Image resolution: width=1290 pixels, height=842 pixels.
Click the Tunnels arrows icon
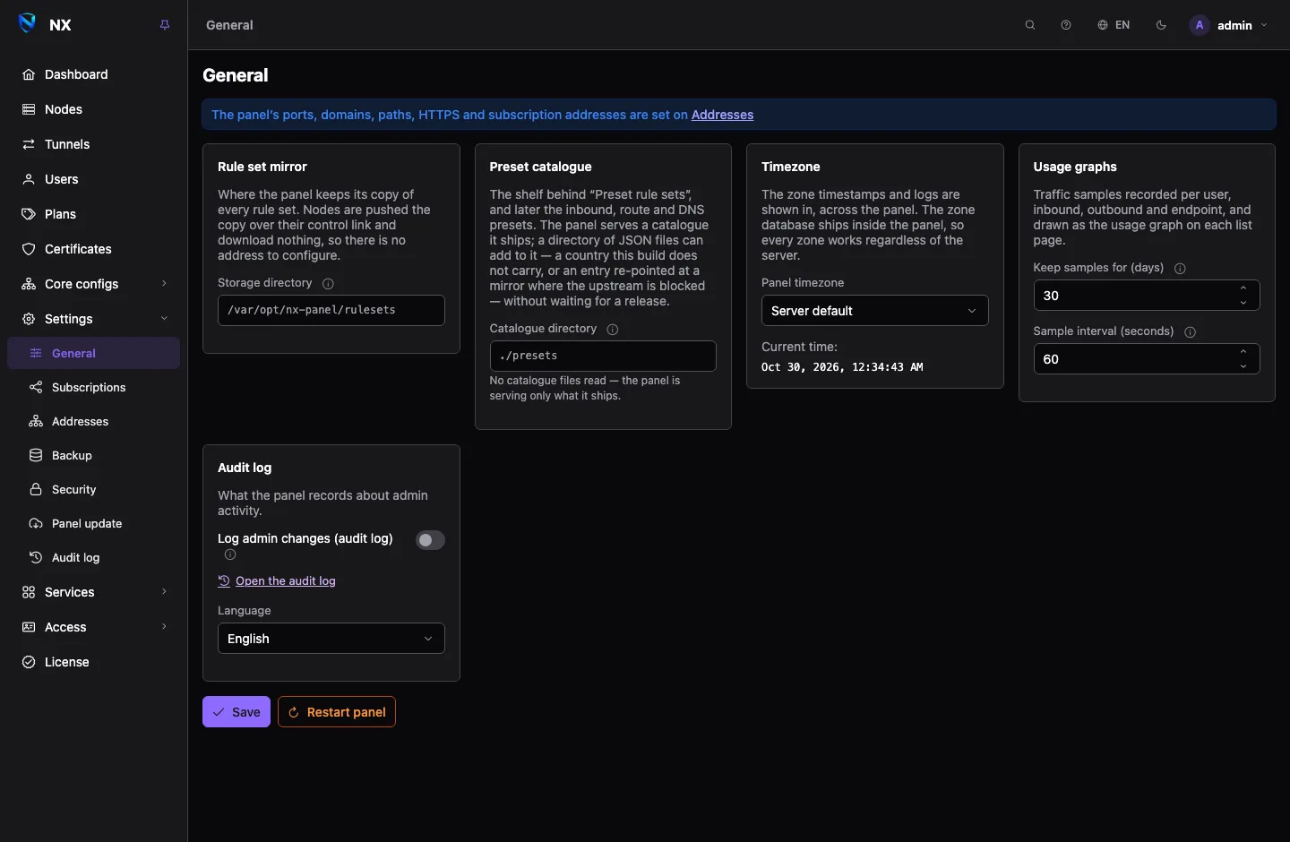pyautogui.click(x=29, y=144)
